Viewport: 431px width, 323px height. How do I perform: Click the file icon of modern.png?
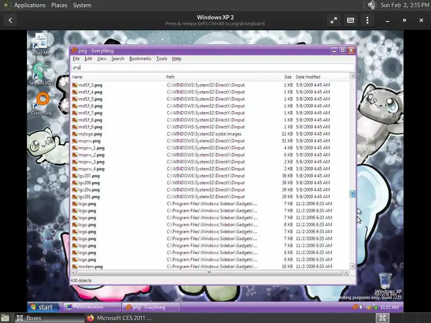pyautogui.click(x=74, y=266)
